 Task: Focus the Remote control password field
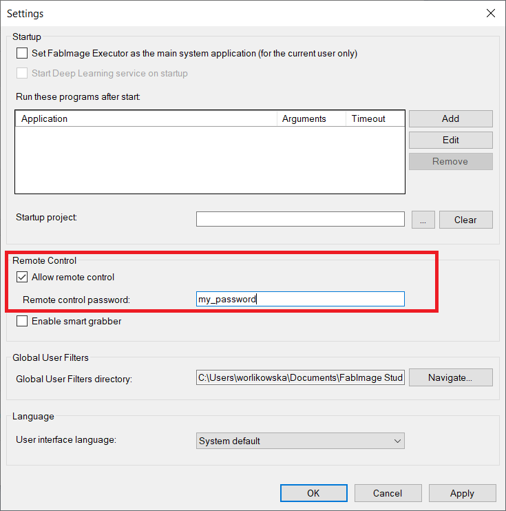[x=300, y=299]
